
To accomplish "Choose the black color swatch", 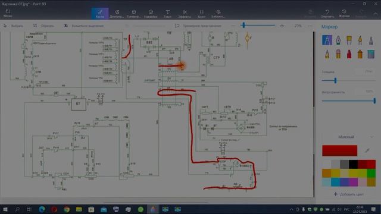I will pyautogui.click(x=353, y=164).
